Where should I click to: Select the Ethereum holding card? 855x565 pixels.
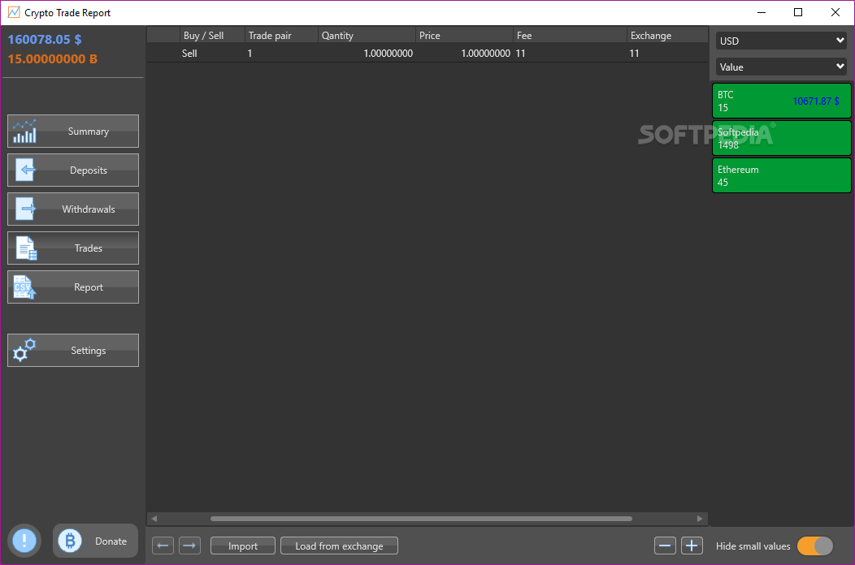click(781, 175)
